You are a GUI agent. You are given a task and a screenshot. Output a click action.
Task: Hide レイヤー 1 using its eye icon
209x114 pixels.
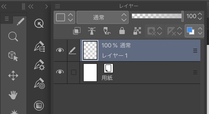pyautogui.click(x=60, y=50)
